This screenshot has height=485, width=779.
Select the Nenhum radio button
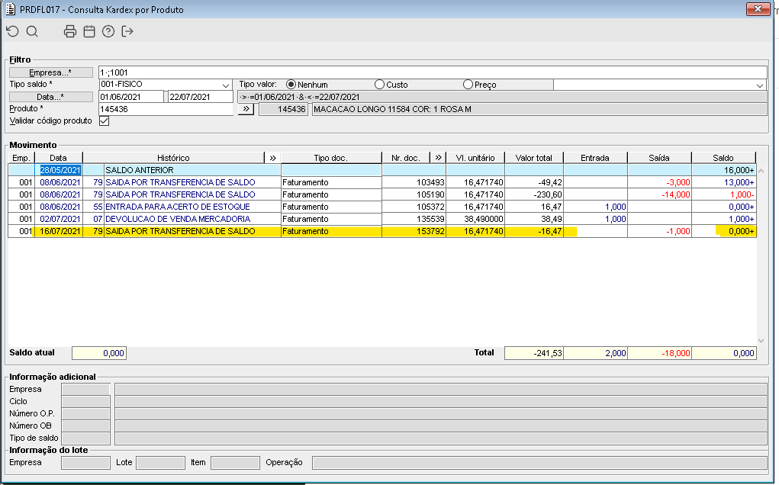[291, 85]
